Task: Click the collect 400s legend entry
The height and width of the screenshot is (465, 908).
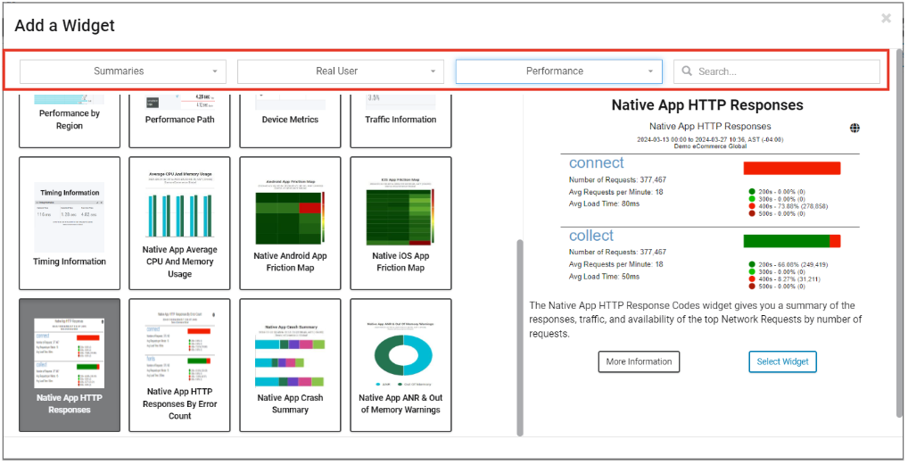Action: pyautogui.click(x=785, y=278)
